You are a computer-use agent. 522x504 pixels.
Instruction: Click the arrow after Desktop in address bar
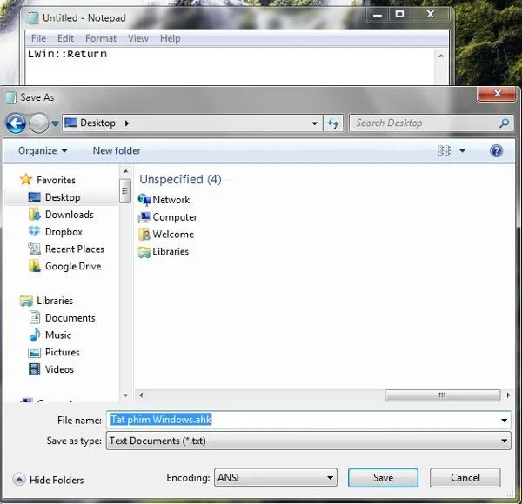[126, 123]
